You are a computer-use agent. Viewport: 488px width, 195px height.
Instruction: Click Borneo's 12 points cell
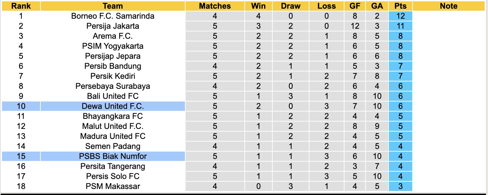pos(400,16)
